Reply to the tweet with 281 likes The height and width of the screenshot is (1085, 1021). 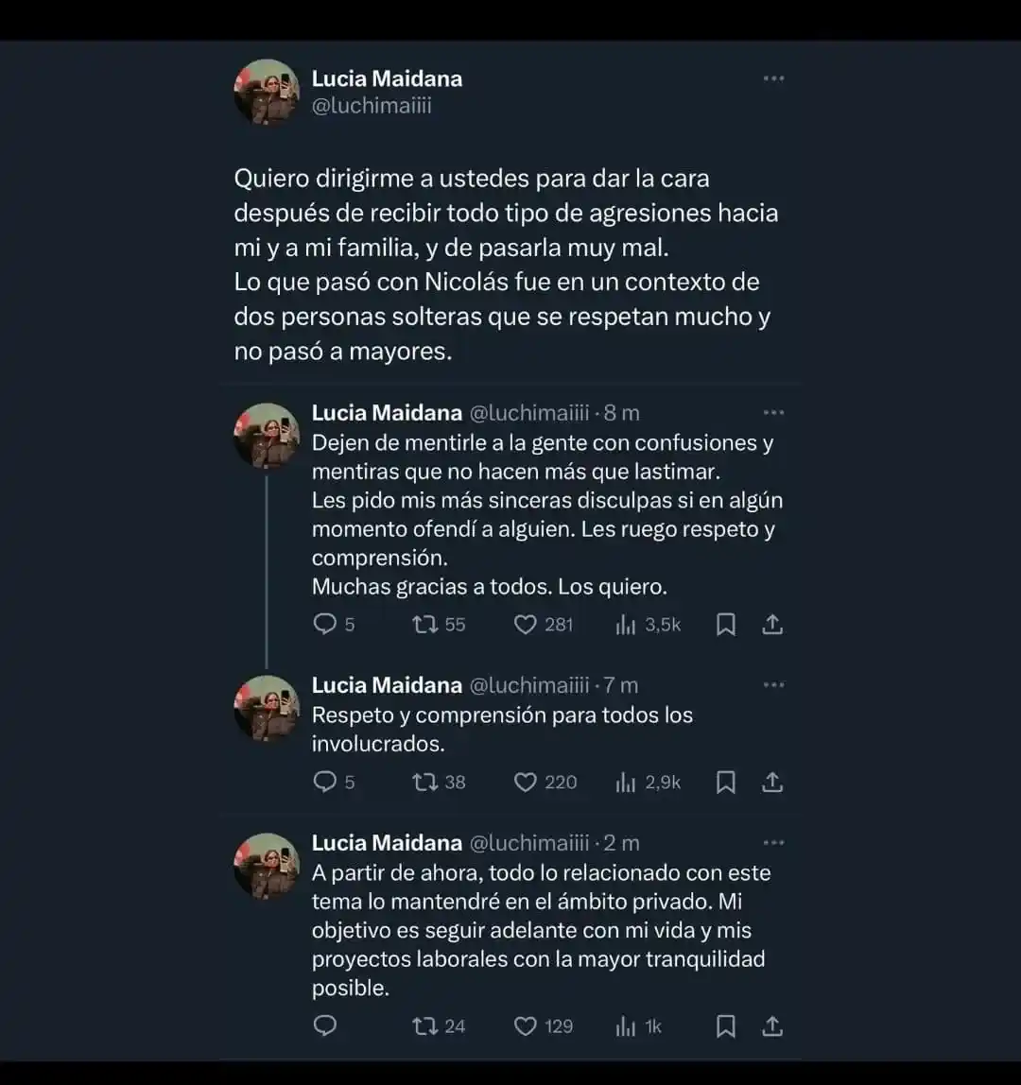325,625
